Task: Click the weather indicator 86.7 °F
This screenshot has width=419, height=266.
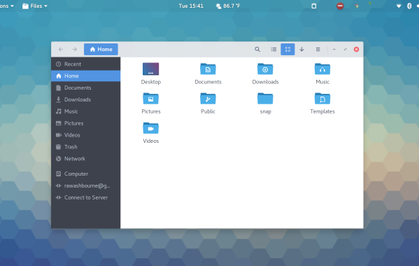Action: (228, 6)
